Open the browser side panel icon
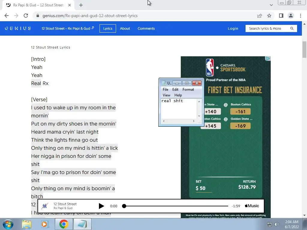 [281, 16]
